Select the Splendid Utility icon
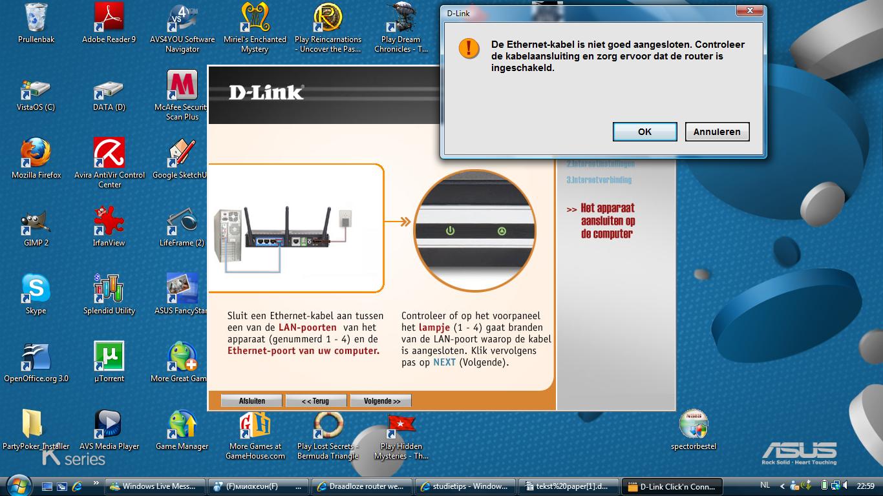The image size is (883, 496). [109, 295]
